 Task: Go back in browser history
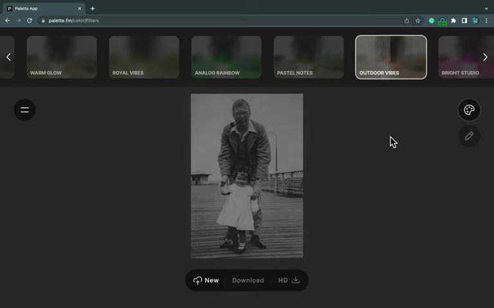(x=8, y=21)
